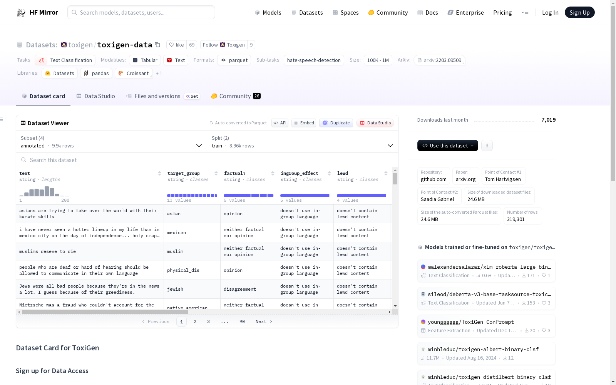Go to page 3 of the dataset rows
Viewport: 616px width, 385px height.
(209, 321)
